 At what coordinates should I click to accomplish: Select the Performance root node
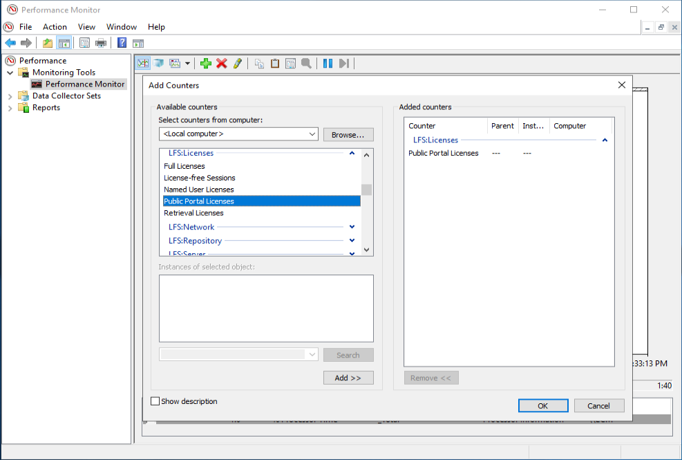click(x=43, y=61)
